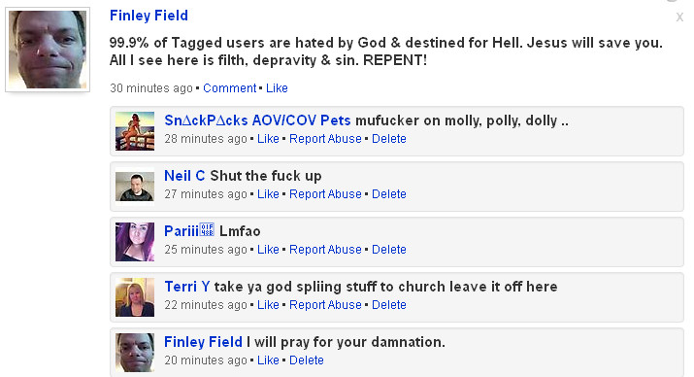Report Abuse on SnΔckPΔcks comment
Viewport: 694px width, 377px height.
pyautogui.click(x=325, y=139)
